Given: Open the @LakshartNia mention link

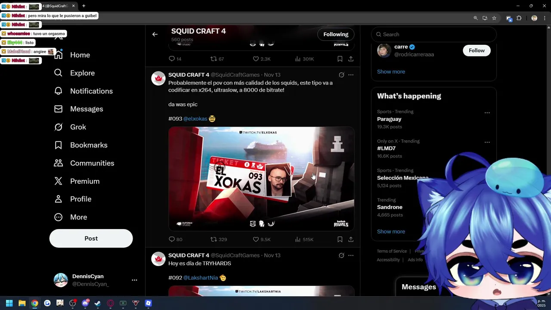Looking at the screenshot, I should click(x=201, y=278).
